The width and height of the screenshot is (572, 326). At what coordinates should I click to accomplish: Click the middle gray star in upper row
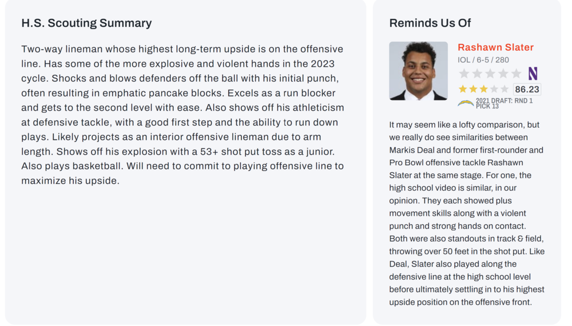coord(490,74)
